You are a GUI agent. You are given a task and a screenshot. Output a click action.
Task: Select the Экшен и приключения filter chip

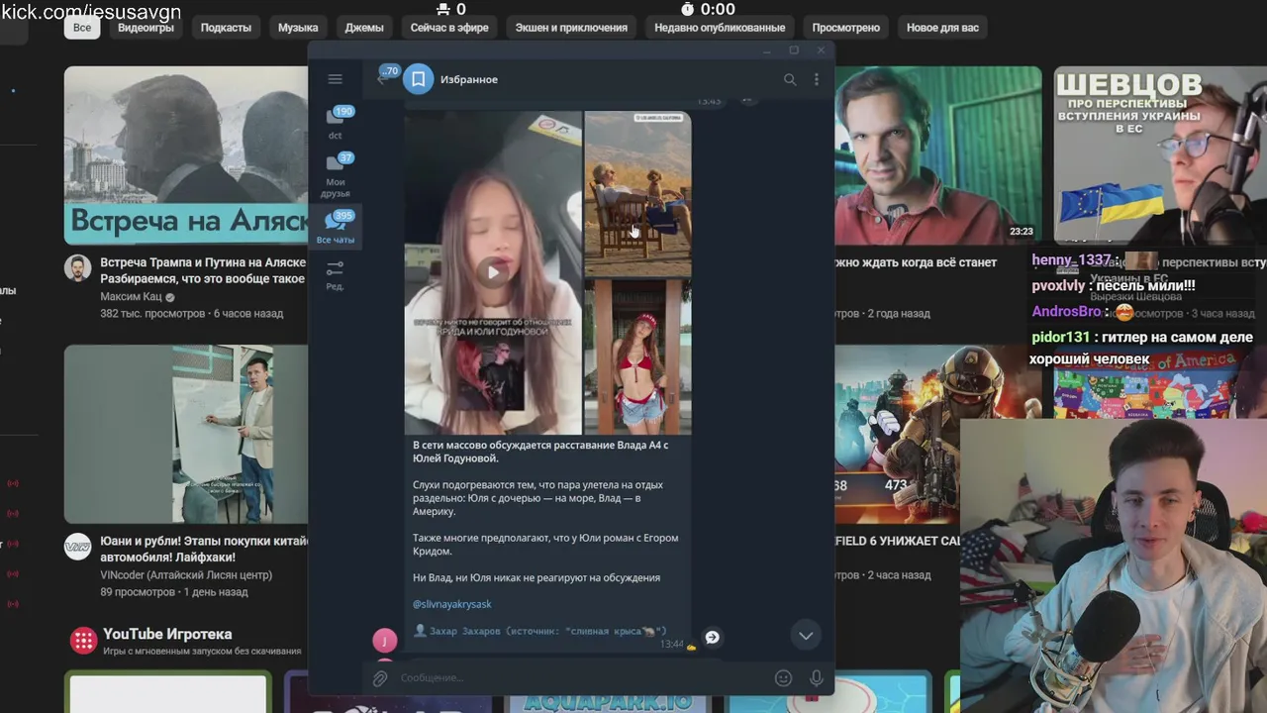click(571, 28)
